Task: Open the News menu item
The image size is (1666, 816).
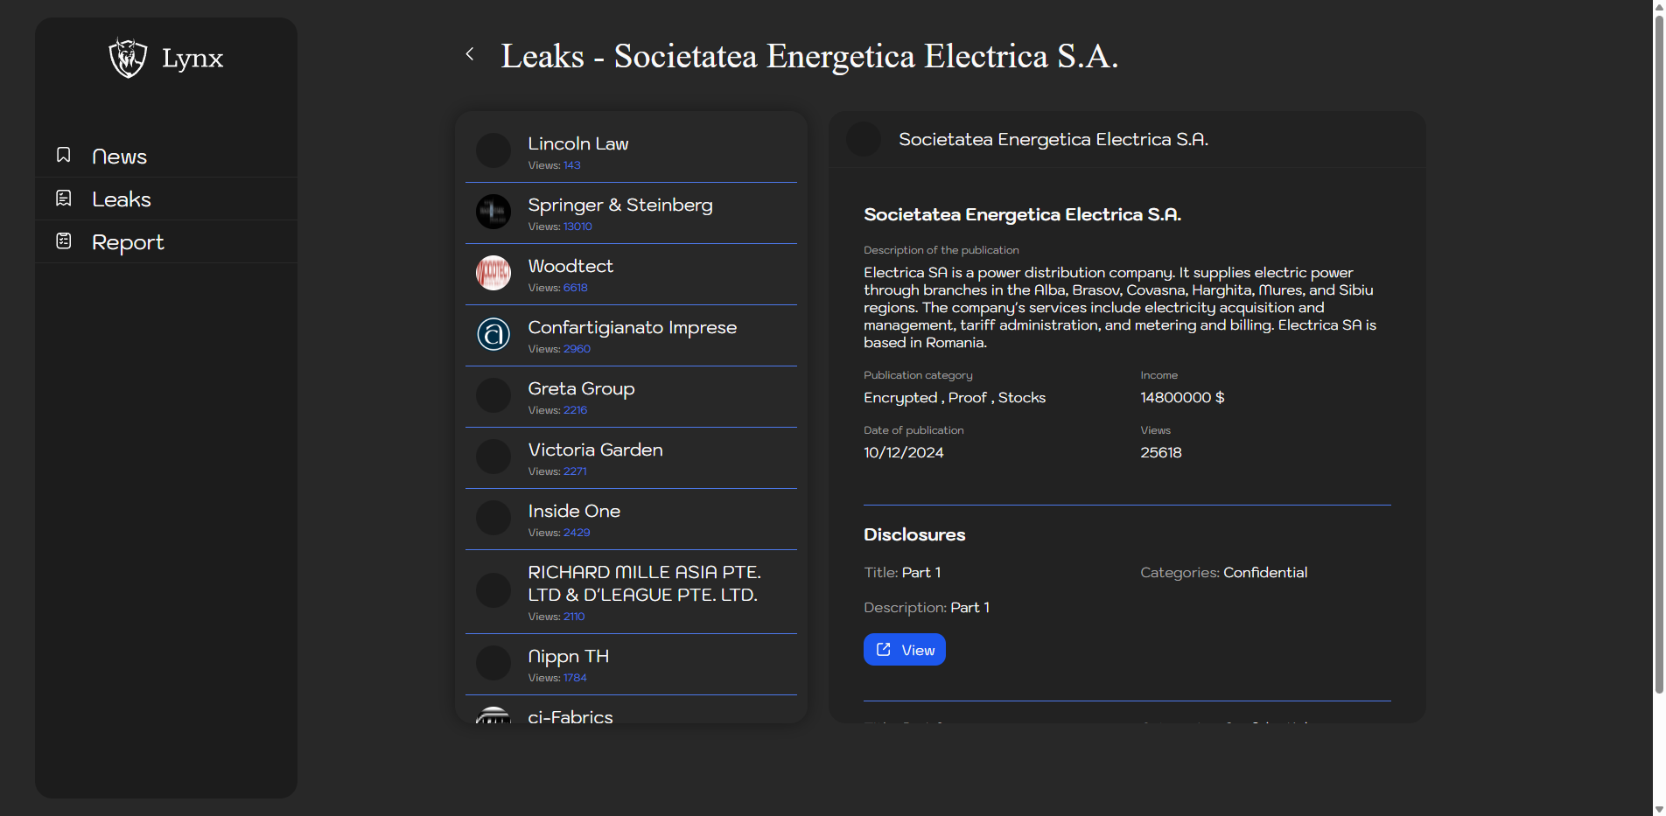Action: (x=119, y=157)
